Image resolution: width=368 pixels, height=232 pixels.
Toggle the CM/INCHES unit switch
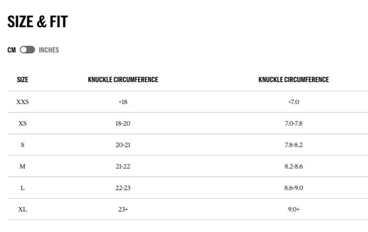(27, 50)
